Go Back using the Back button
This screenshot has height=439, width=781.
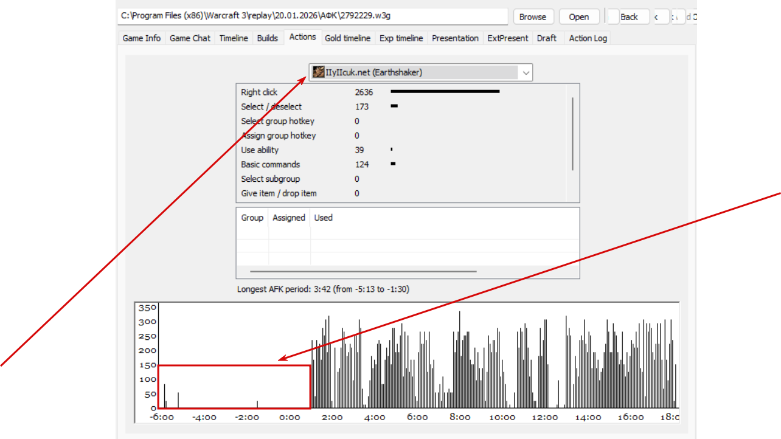[629, 16]
